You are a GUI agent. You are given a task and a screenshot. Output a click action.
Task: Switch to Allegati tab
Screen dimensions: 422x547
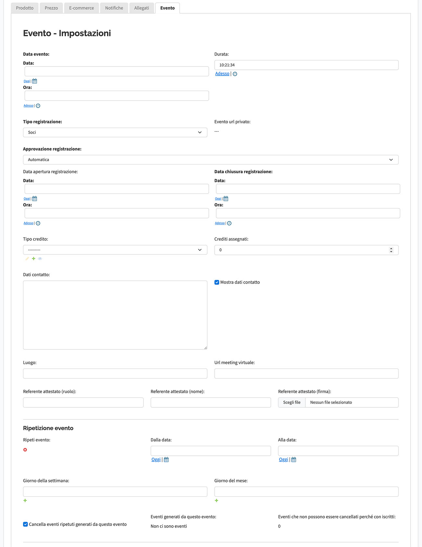pyautogui.click(x=142, y=8)
